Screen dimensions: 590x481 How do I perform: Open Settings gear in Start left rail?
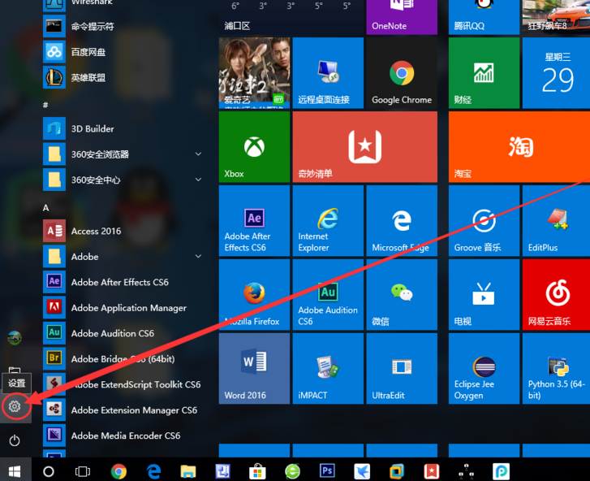[x=15, y=406]
